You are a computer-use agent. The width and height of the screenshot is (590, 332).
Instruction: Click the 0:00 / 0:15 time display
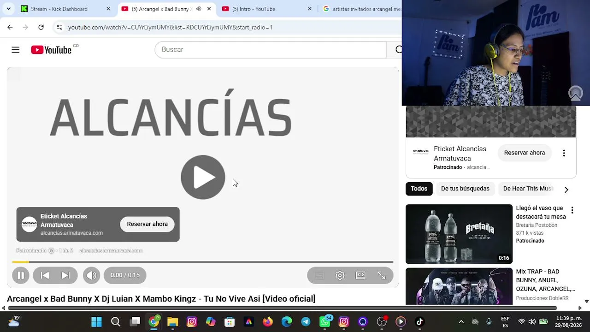[125, 275]
